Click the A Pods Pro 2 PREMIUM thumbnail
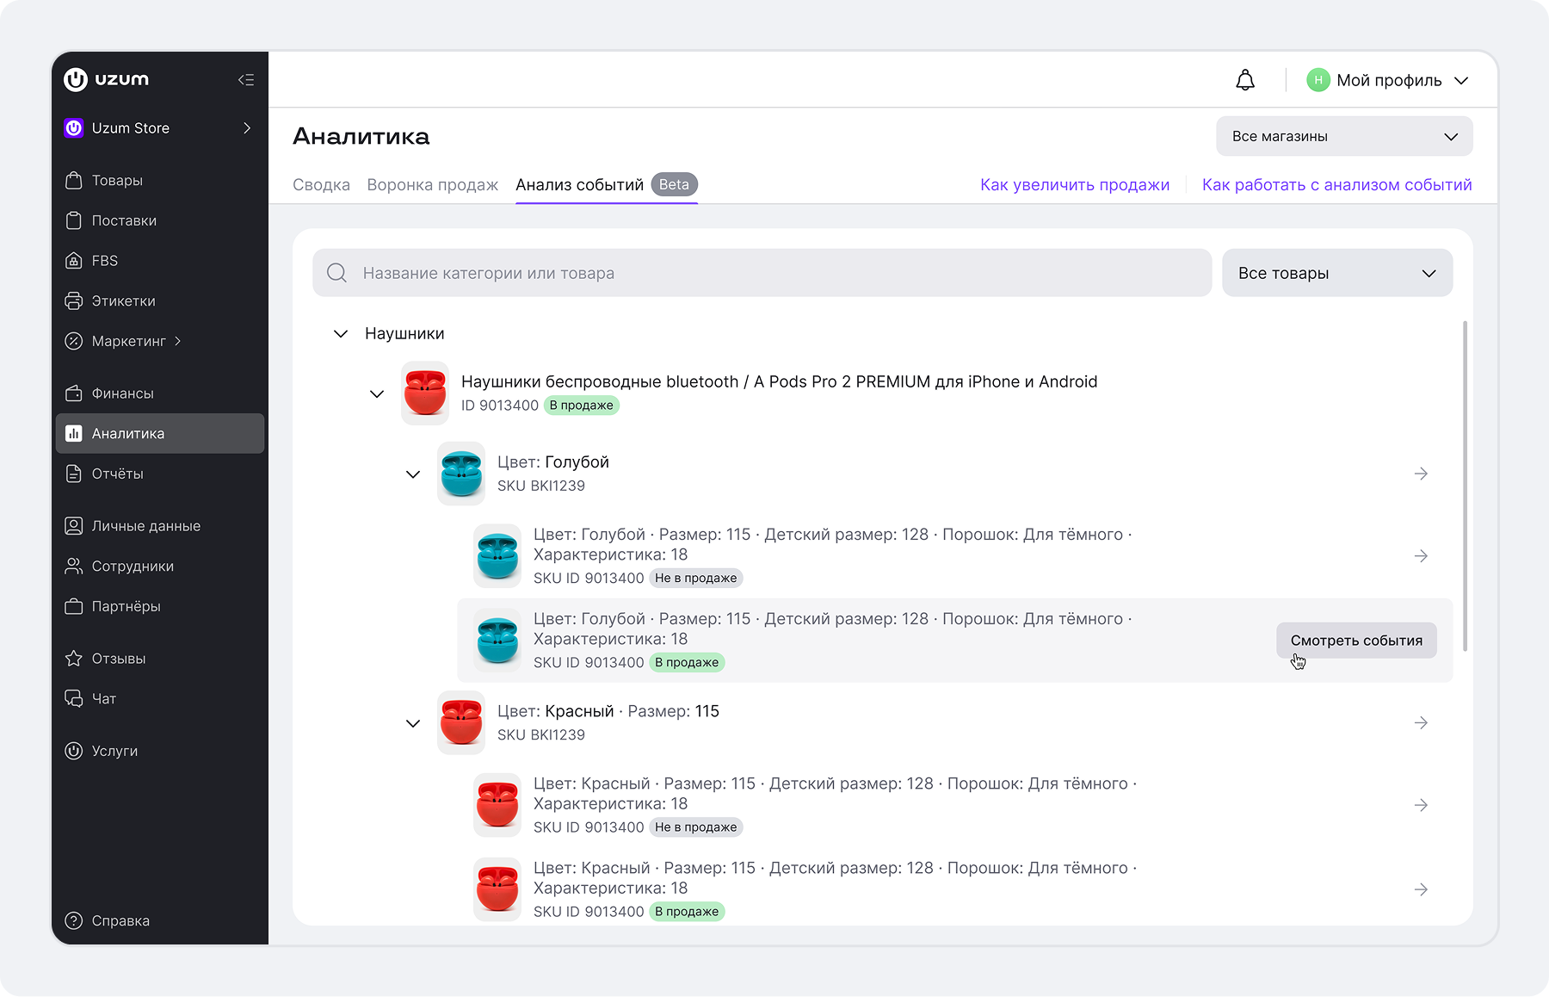 pos(425,393)
